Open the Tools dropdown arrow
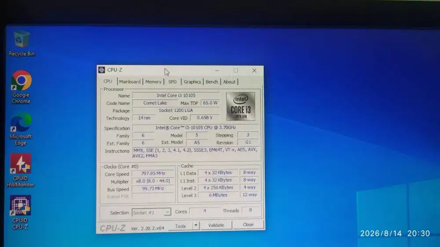The image size is (440, 247). pyautogui.click(x=196, y=225)
